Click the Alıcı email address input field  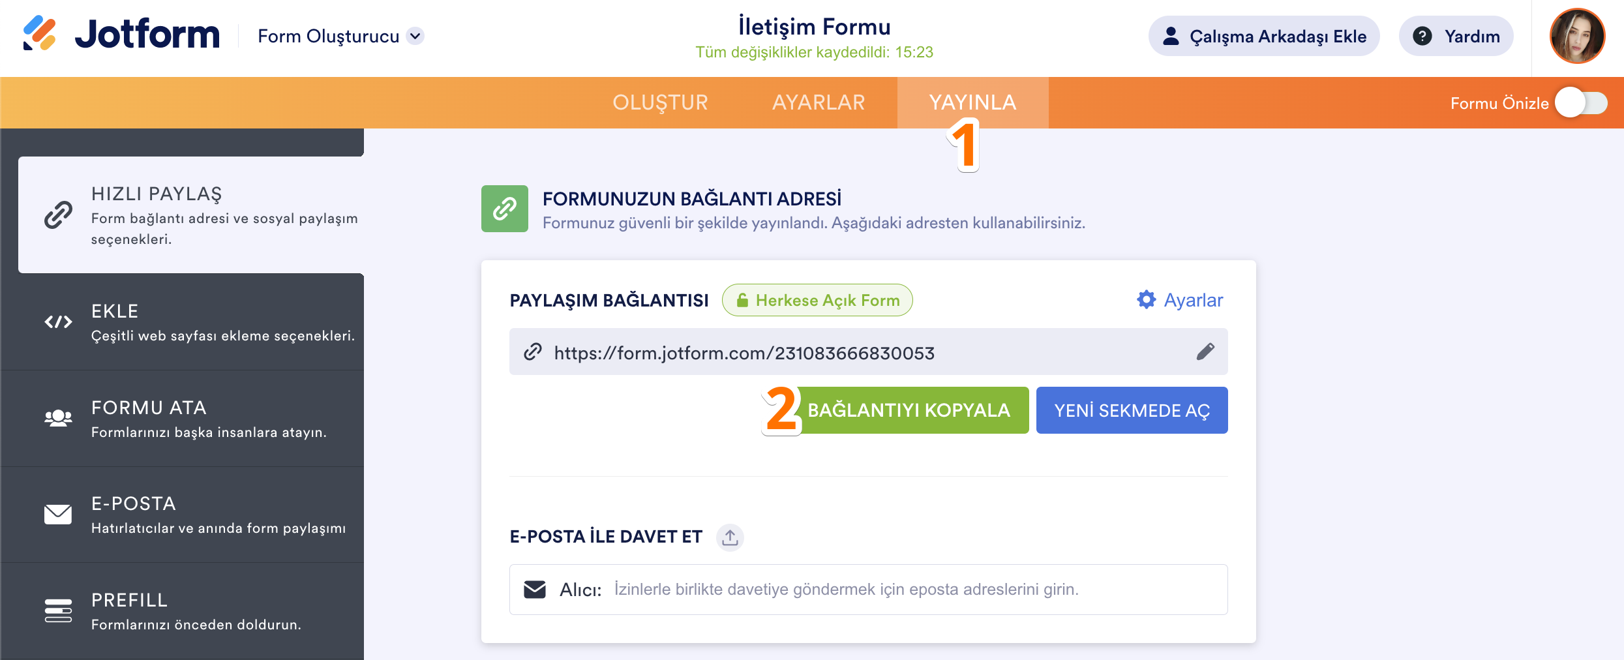tap(913, 590)
